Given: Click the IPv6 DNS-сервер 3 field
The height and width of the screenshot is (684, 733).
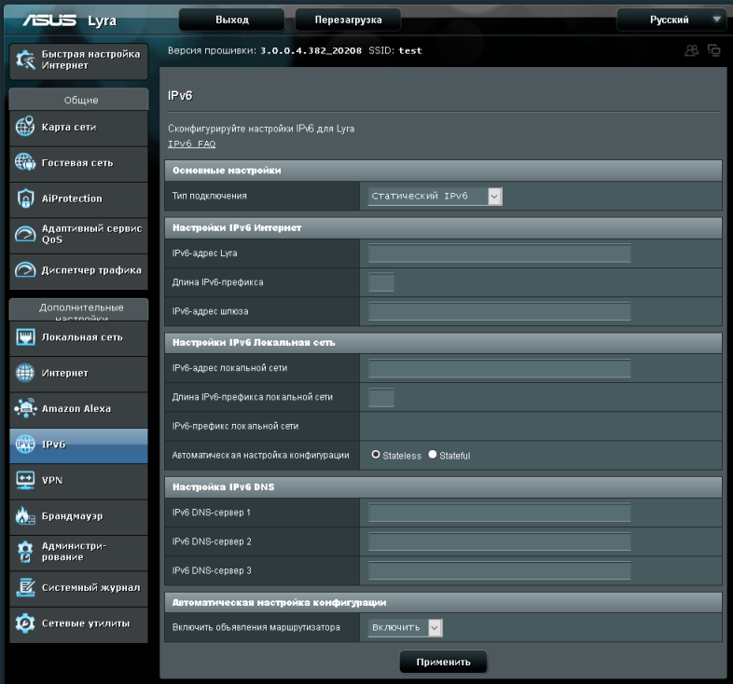Looking at the screenshot, I should tap(499, 570).
